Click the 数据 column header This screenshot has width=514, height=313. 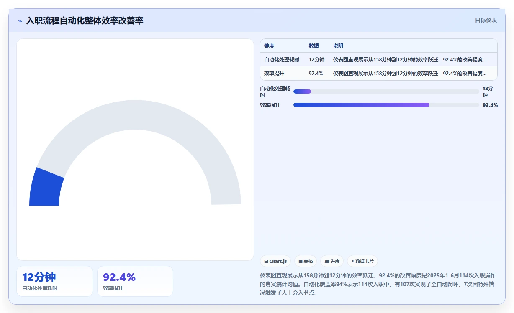click(314, 46)
